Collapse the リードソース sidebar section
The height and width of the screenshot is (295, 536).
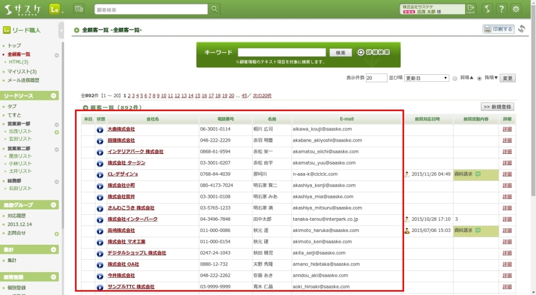click(54, 96)
